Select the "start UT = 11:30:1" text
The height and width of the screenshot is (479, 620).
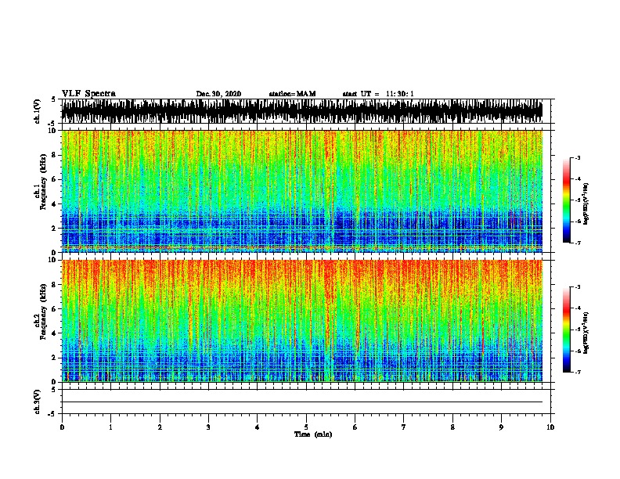[x=378, y=94]
